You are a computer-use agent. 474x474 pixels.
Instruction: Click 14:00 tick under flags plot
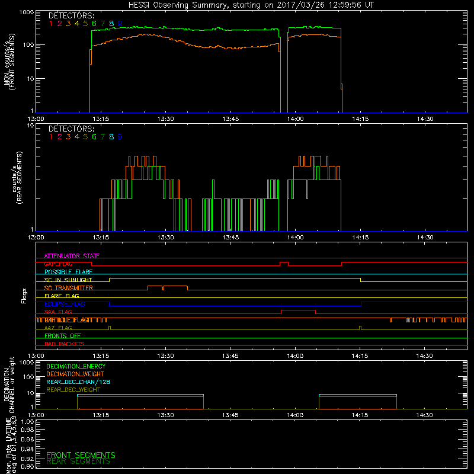pyautogui.click(x=295, y=356)
